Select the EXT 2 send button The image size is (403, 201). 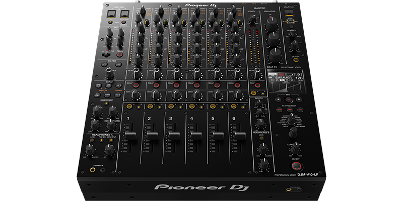(x=118, y=95)
